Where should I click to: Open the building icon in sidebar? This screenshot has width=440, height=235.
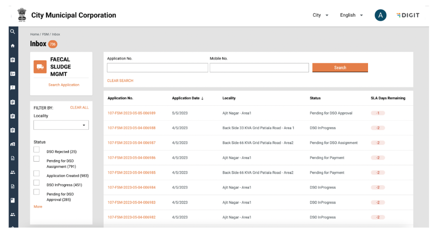13,144
